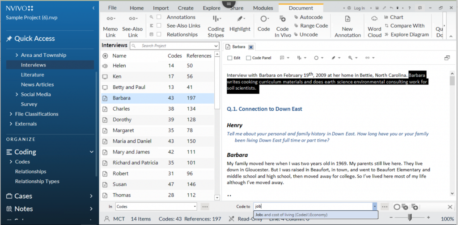Expand the Notes section
The height and width of the screenshot is (225, 458).
pyautogui.click(x=91, y=208)
